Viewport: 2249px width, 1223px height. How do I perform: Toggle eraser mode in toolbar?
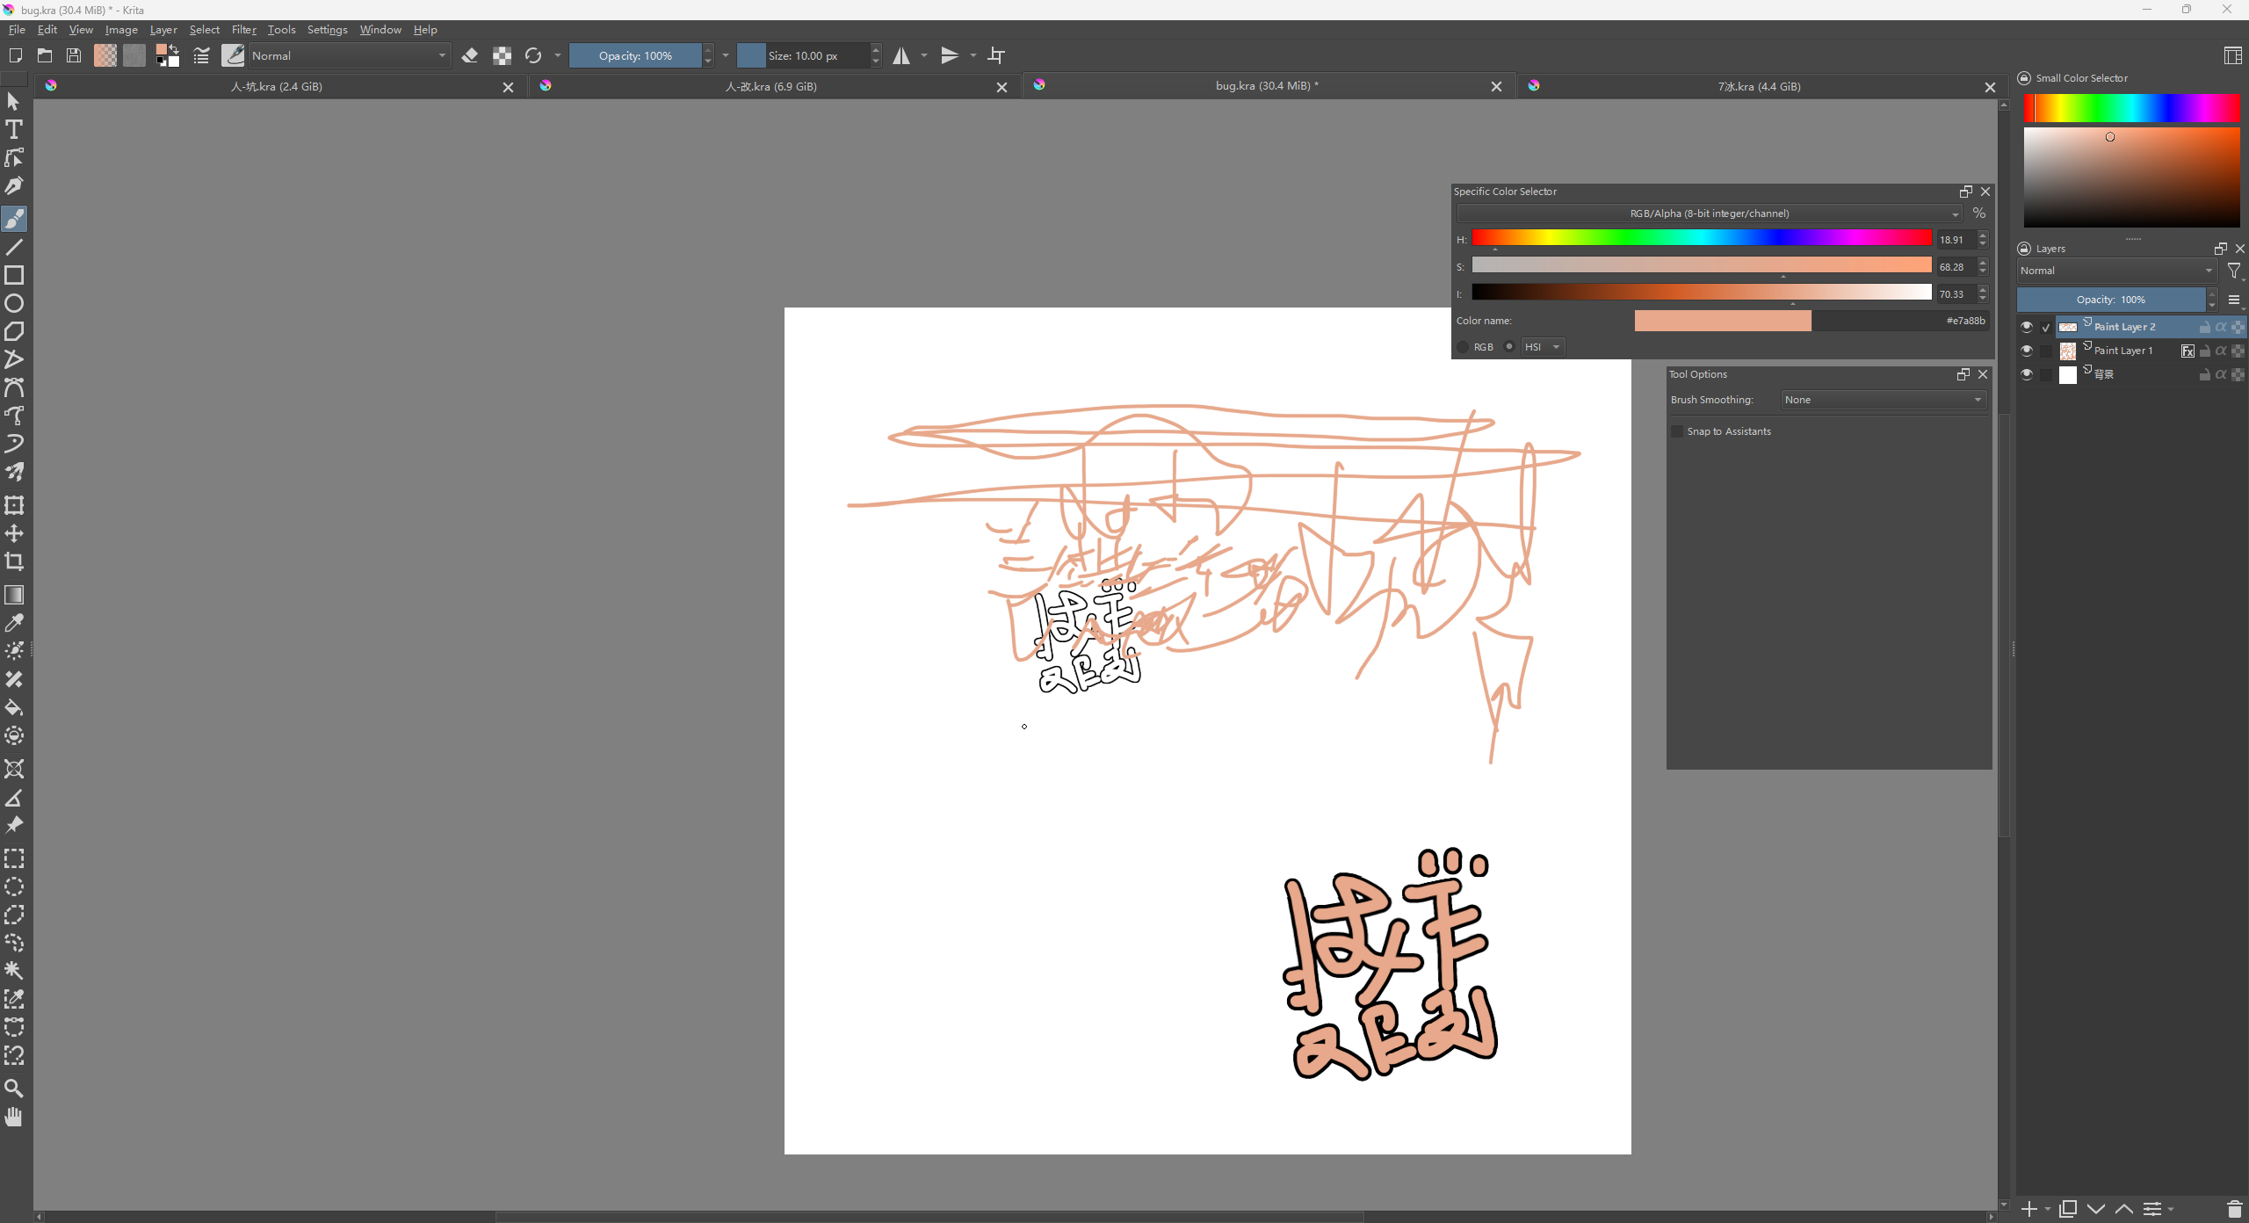470,56
